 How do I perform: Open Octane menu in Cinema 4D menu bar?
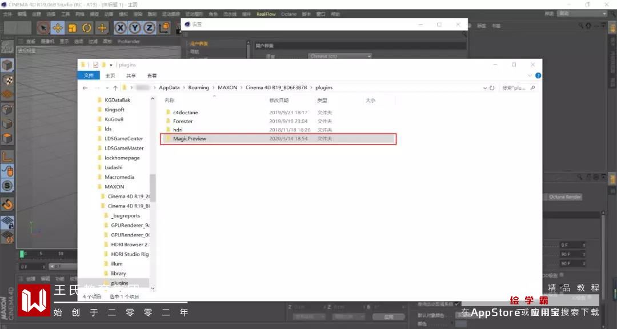(x=289, y=14)
